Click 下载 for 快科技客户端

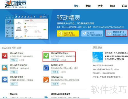pos(55,84)
